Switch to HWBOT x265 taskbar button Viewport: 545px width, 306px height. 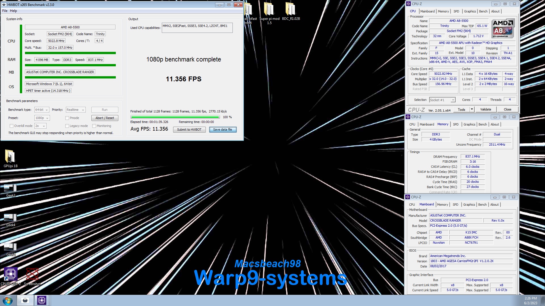(x=25, y=300)
